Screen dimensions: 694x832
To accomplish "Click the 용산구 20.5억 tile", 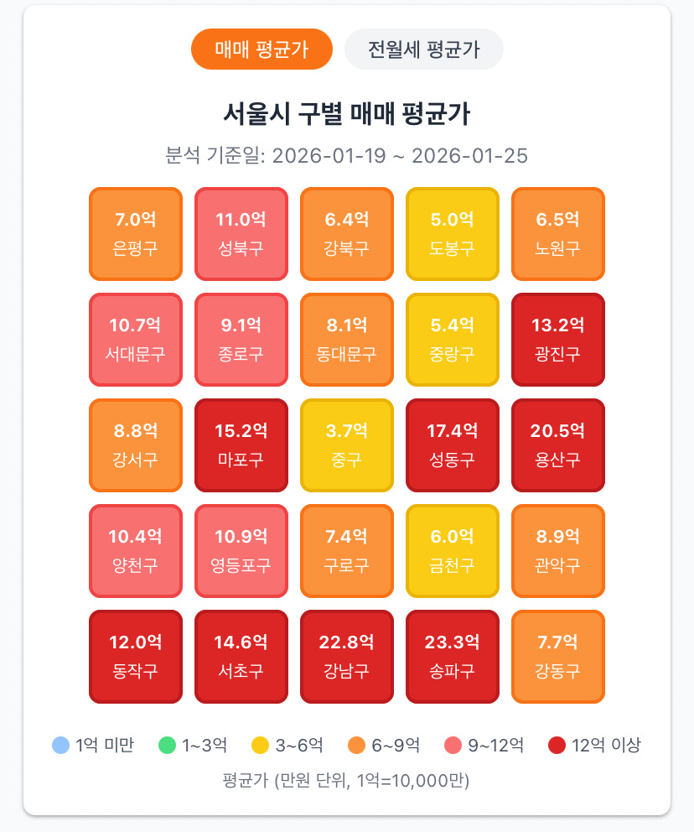I will point(557,445).
